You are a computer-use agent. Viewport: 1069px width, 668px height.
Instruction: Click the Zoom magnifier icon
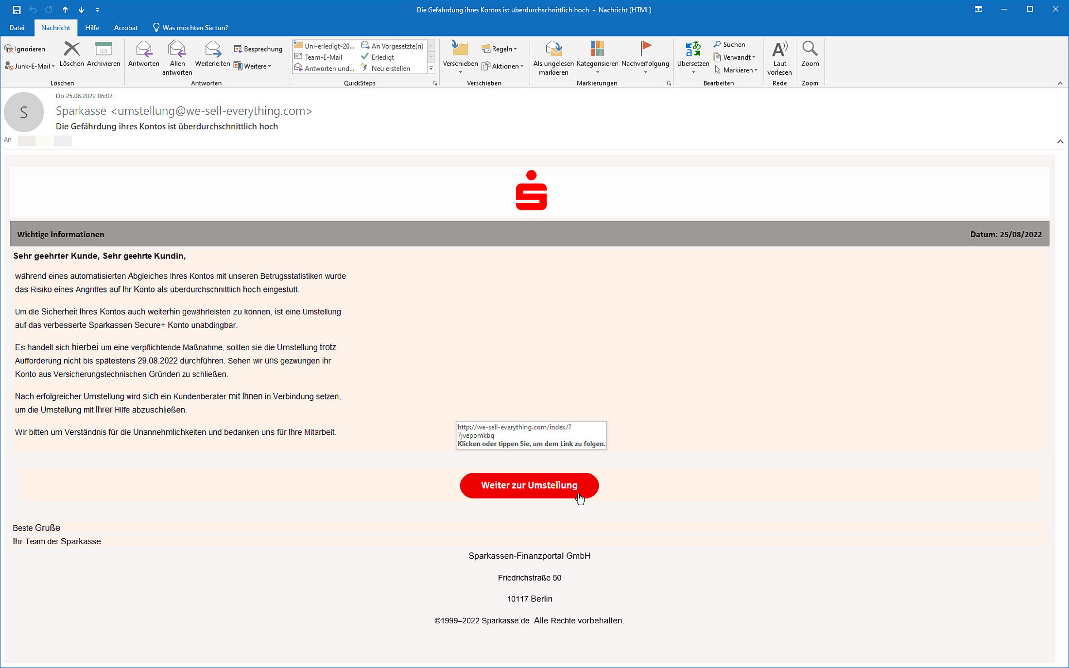(x=810, y=49)
